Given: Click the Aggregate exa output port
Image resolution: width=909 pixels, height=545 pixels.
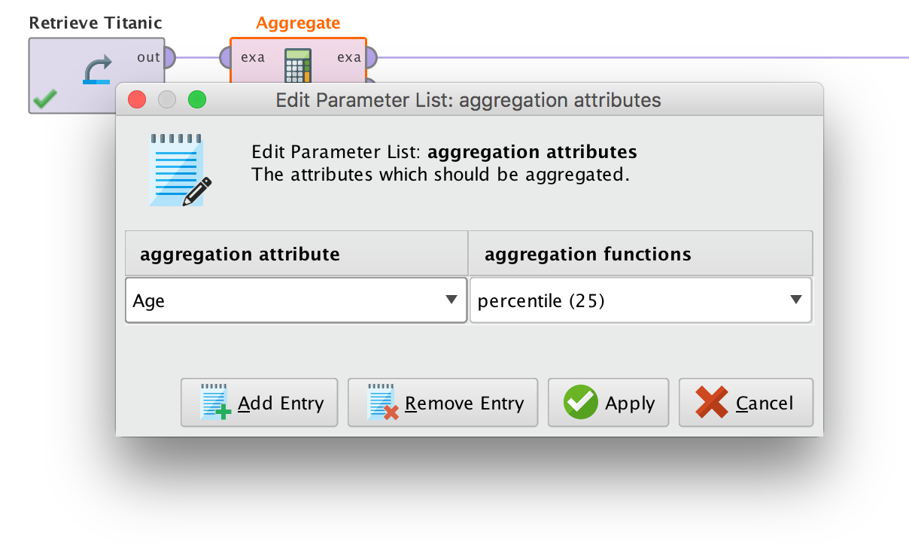Looking at the screenshot, I should click(370, 57).
